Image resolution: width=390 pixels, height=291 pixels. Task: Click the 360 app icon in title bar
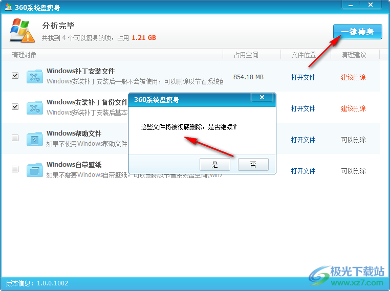coord(8,7)
